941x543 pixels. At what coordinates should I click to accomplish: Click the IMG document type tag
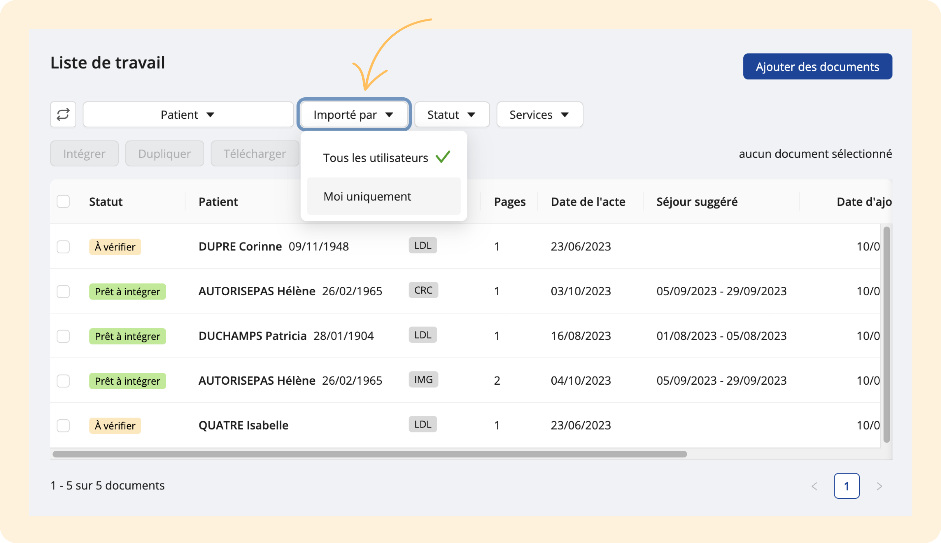(x=423, y=380)
